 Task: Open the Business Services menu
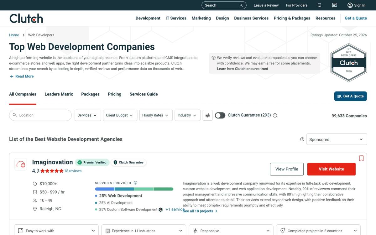(251, 18)
